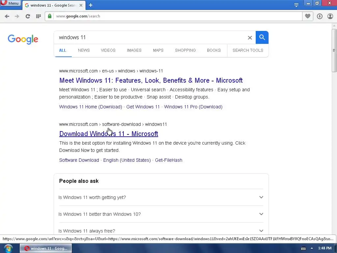The height and width of the screenshot is (253, 337).
Task: Reload the page with refresh icon
Action: [28, 16]
